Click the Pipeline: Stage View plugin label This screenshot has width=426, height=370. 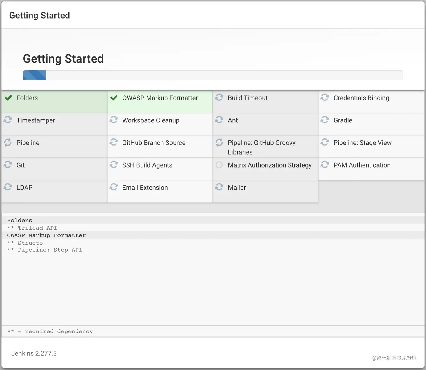[362, 143]
